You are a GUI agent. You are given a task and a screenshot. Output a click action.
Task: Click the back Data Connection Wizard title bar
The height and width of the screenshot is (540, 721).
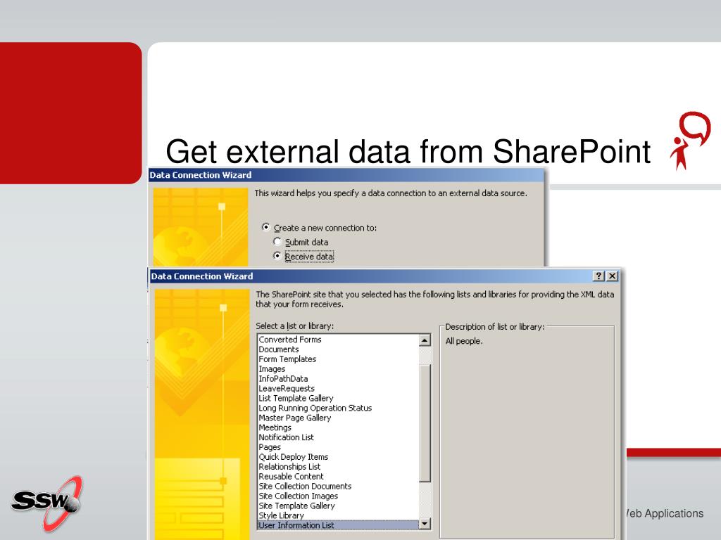point(346,175)
